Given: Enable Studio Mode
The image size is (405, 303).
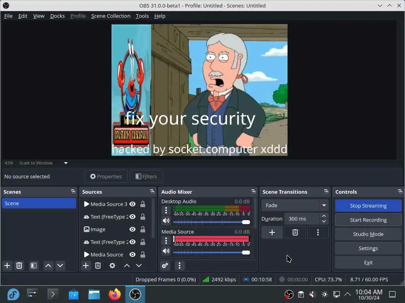Looking at the screenshot, I should tap(368, 234).
